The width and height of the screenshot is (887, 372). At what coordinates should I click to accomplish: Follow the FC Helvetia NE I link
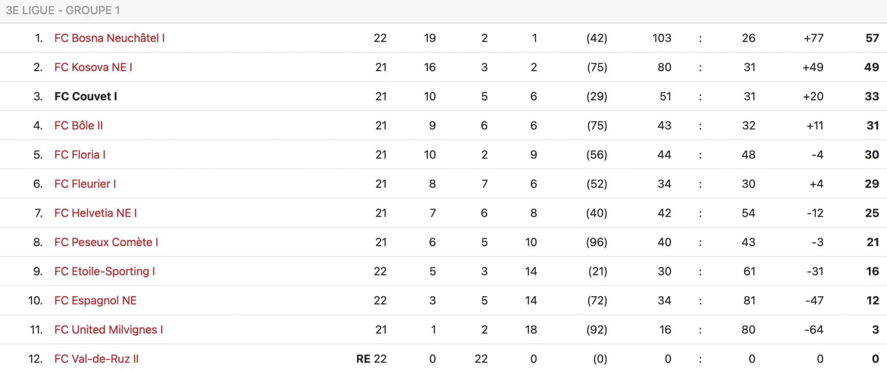pos(96,213)
